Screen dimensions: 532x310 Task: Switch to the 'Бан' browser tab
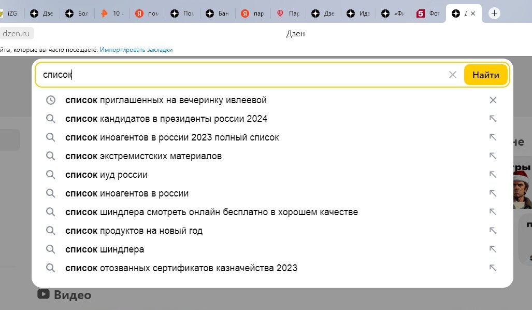tap(218, 13)
